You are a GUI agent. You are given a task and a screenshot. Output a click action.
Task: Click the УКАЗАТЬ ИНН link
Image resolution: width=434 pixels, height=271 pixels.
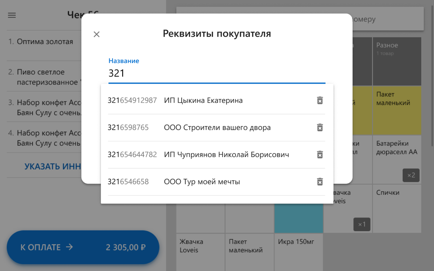[x=52, y=166]
